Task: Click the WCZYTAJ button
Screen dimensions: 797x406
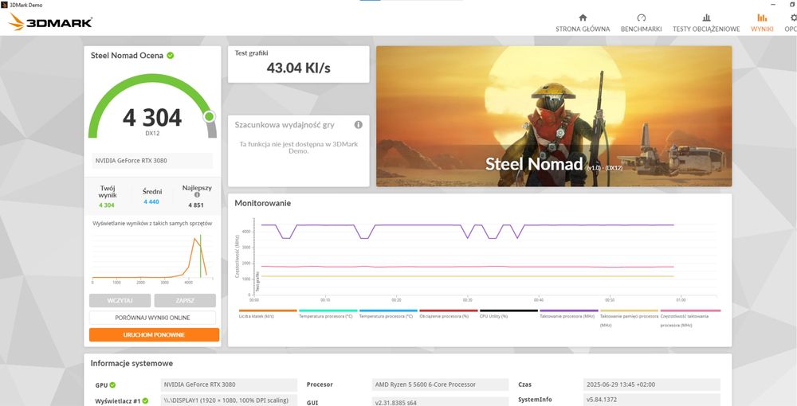Action: (x=120, y=300)
